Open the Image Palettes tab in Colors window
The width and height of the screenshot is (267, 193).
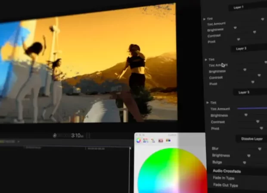[x=161, y=140]
